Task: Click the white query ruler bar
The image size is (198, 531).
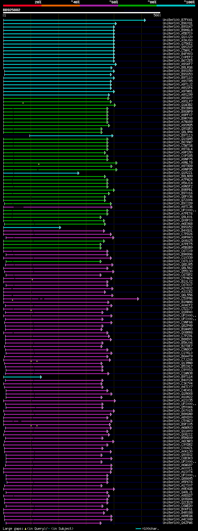Action: [x=82, y=13]
